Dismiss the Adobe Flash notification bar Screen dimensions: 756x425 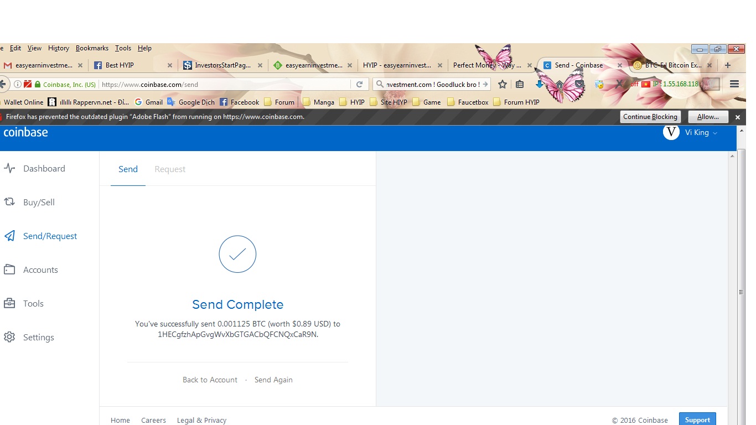[x=737, y=117]
